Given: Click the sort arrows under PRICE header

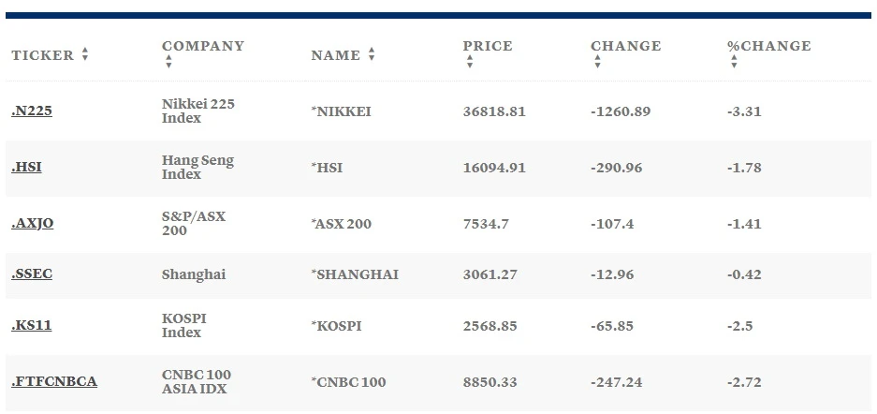Looking at the screenshot, I should [470, 63].
